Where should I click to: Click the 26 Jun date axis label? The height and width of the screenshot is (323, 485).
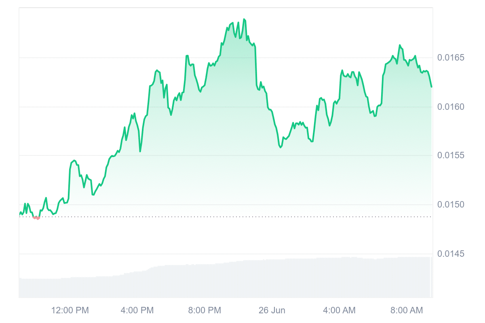click(x=272, y=310)
